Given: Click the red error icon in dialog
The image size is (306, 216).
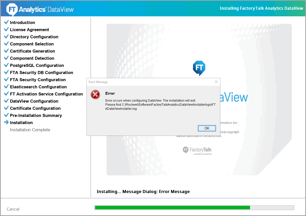Looking at the screenshot, I should click(x=95, y=94).
